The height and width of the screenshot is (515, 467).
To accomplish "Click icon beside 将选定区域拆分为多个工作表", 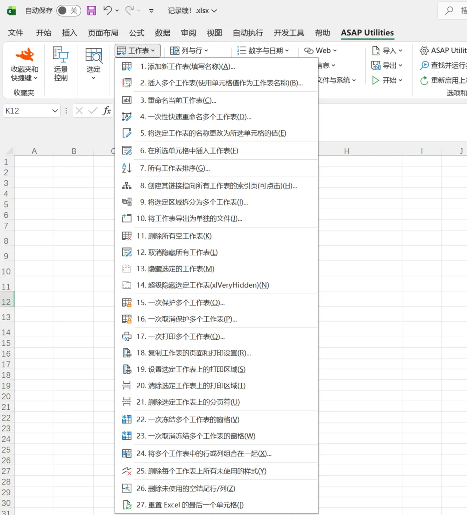I will pyautogui.click(x=127, y=202).
